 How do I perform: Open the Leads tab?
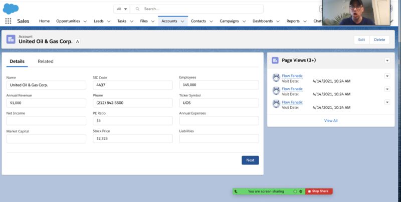(98, 21)
